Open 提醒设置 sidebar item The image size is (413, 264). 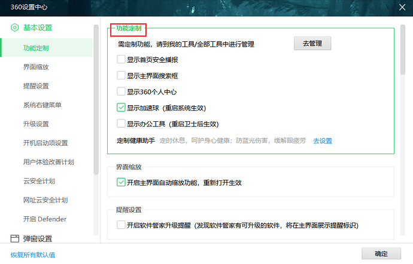(x=36, y=86)
